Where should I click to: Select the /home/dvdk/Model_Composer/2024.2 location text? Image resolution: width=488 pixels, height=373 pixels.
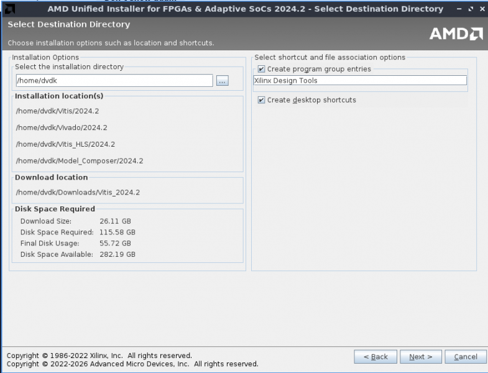point(80,161)
